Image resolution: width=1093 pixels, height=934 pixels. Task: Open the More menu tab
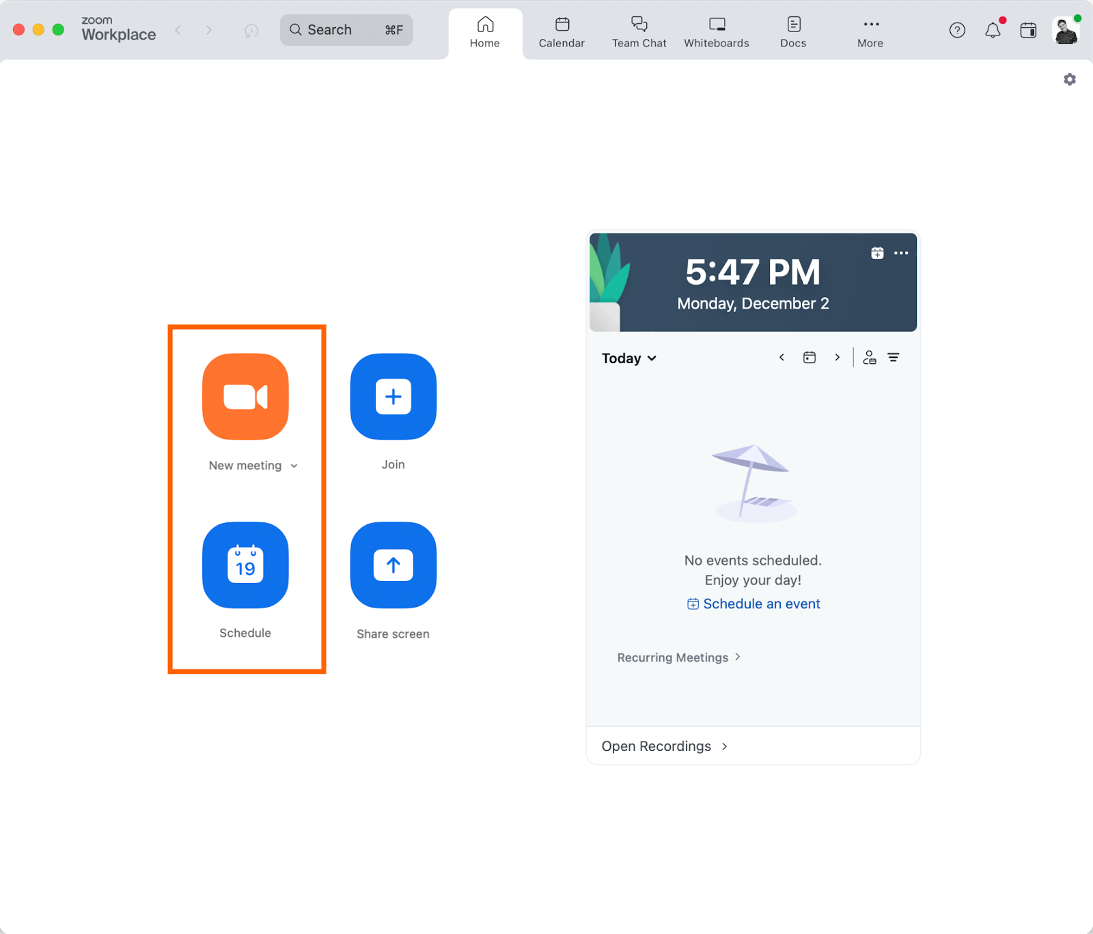[x=870, y=33]
